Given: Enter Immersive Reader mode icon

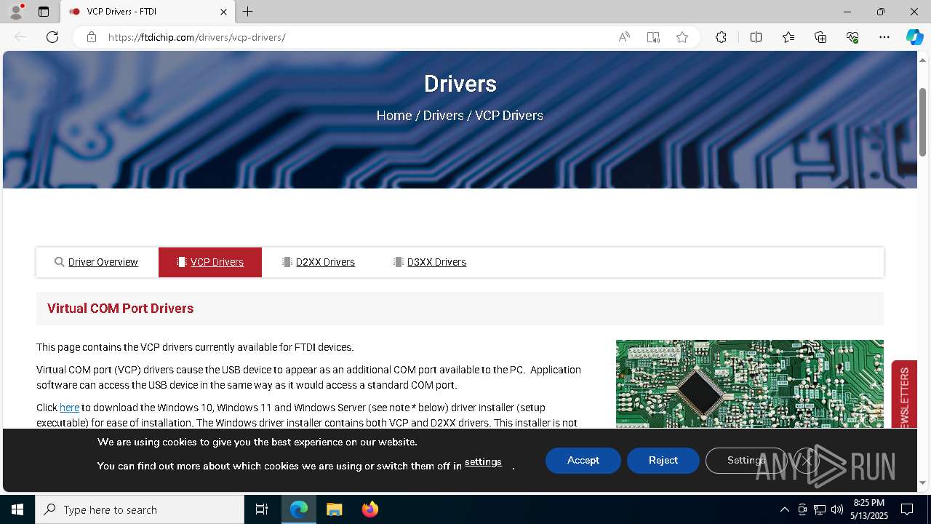Looking at the screenshot, I should [x=653, y=37].
